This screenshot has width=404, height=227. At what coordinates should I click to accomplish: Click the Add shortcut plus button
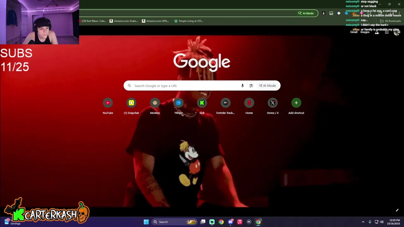click(x=296, y=103)
